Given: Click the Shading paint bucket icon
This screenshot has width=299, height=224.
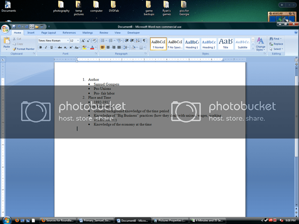Looking at the screenshot, I should [133, 47].
